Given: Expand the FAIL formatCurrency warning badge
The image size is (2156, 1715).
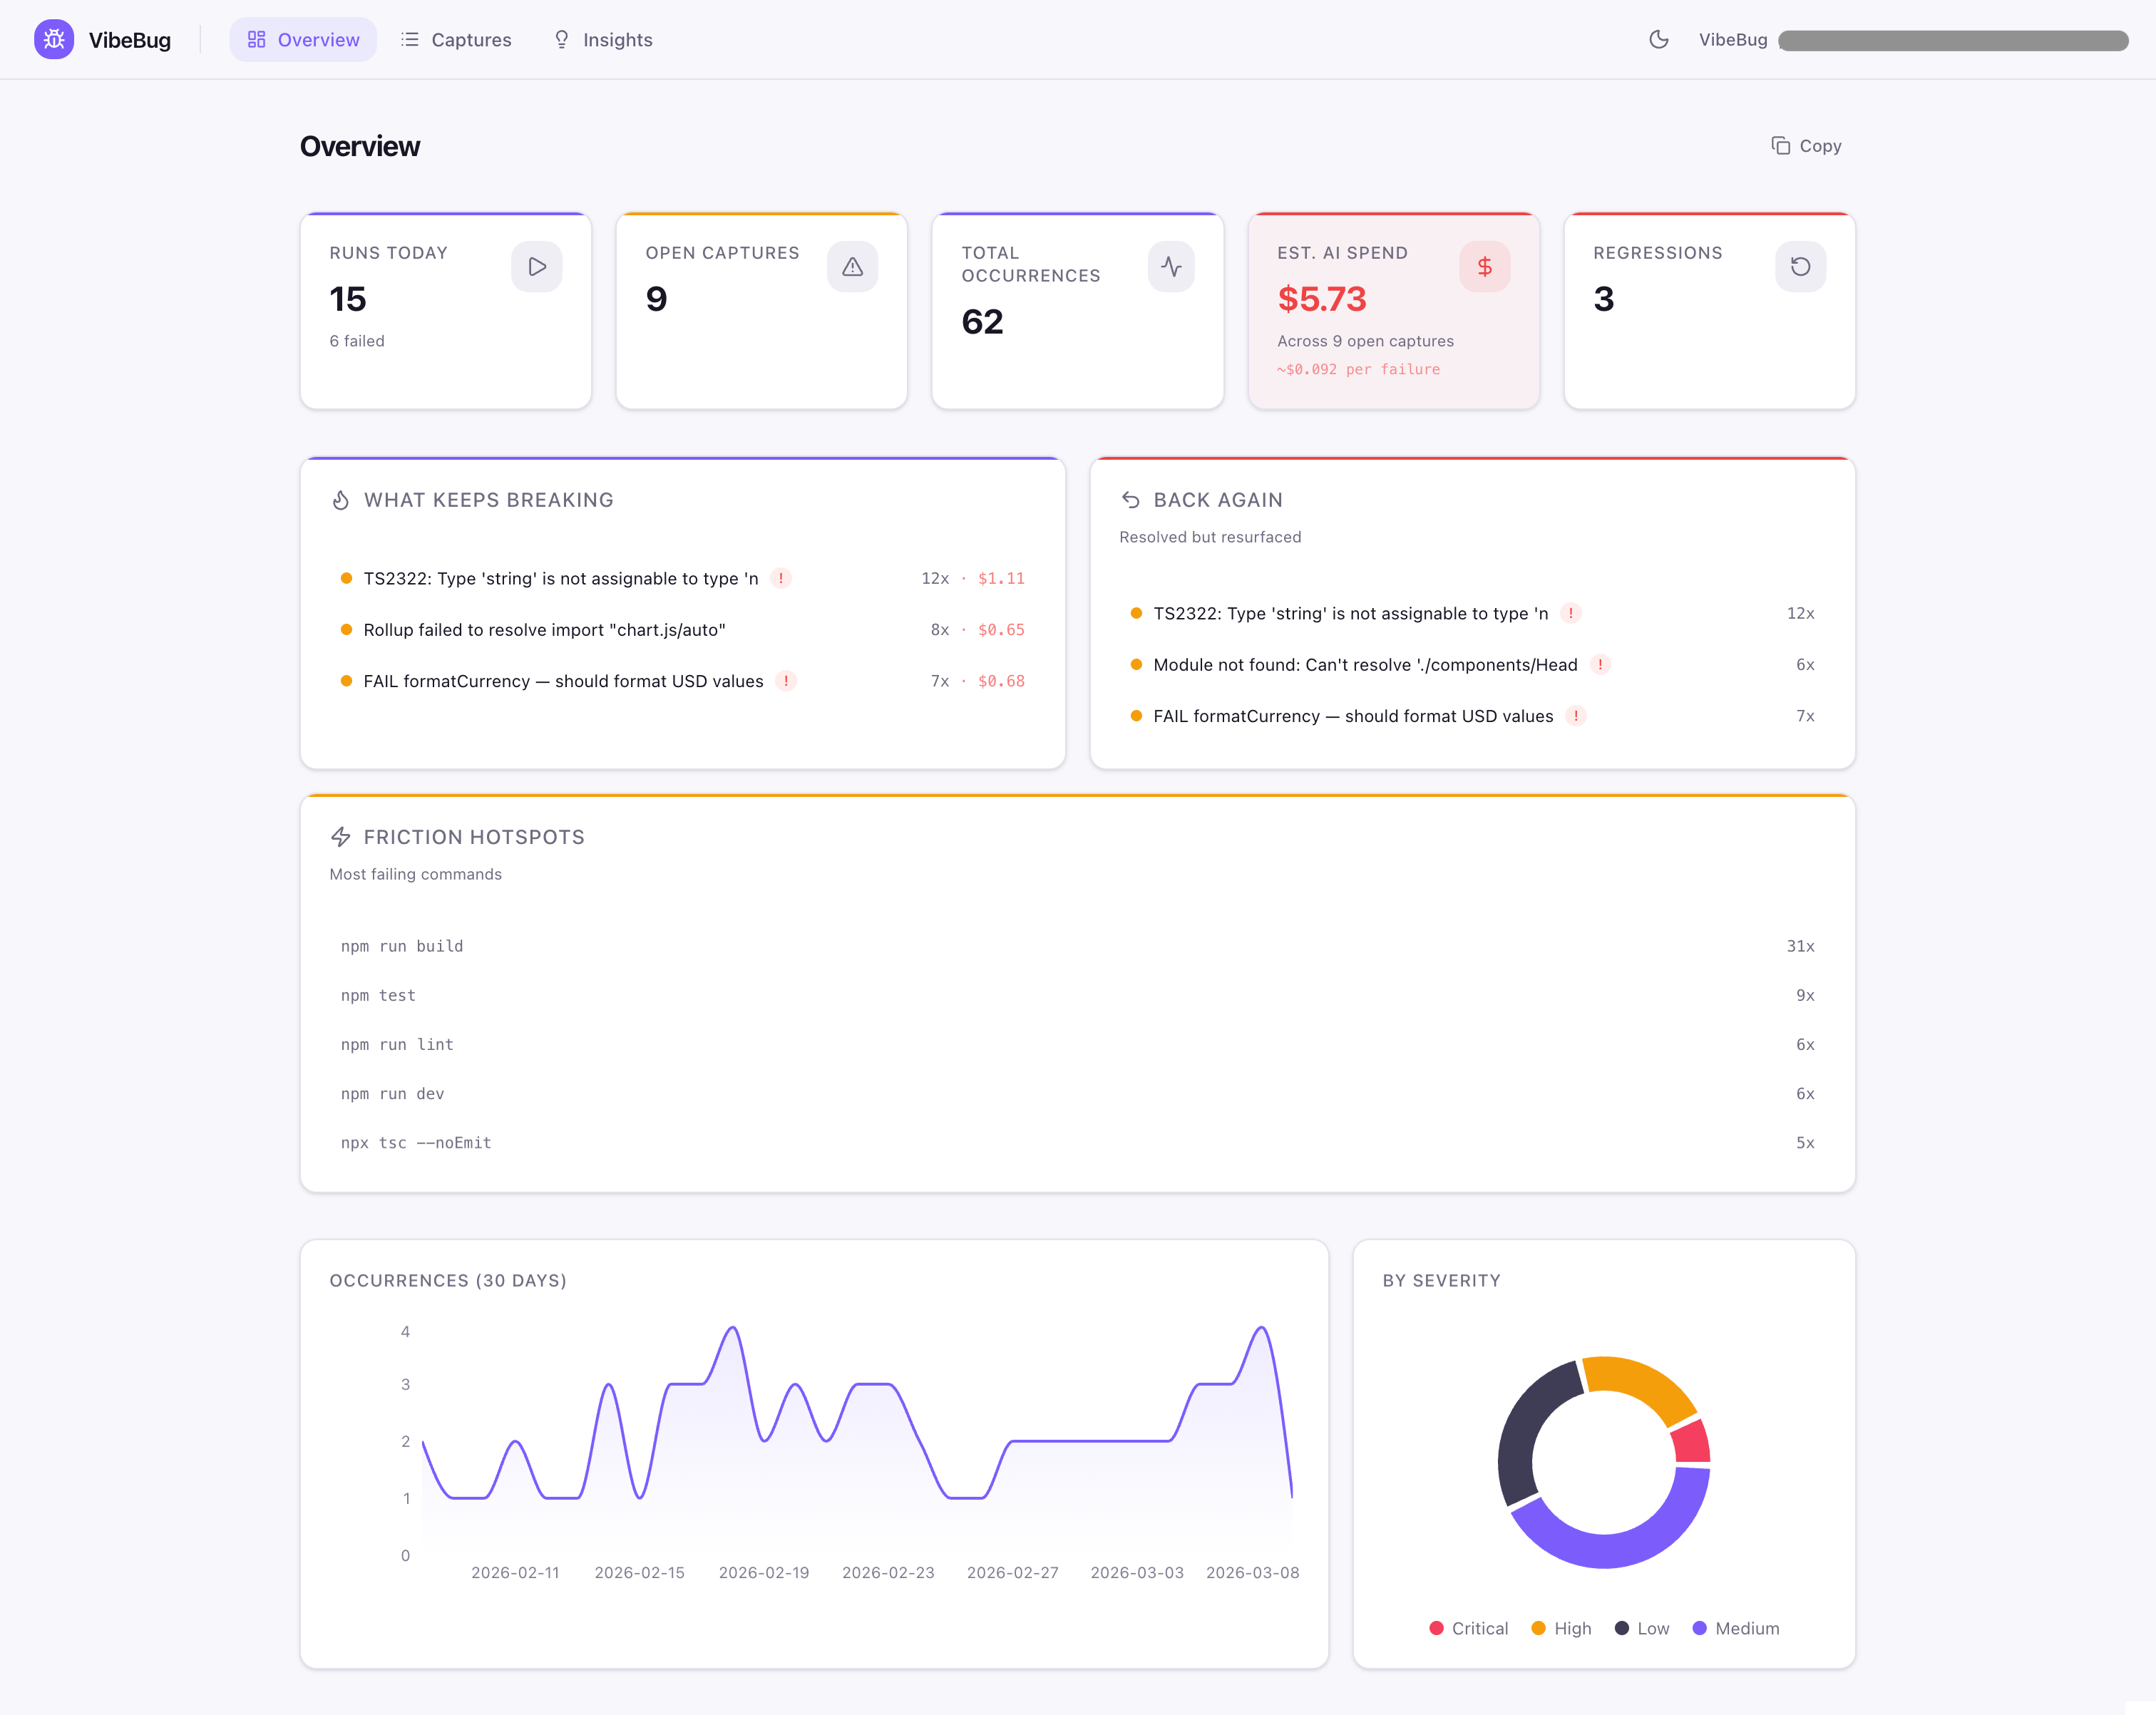Looking at the screenshot, I should [x=786, y=681].
